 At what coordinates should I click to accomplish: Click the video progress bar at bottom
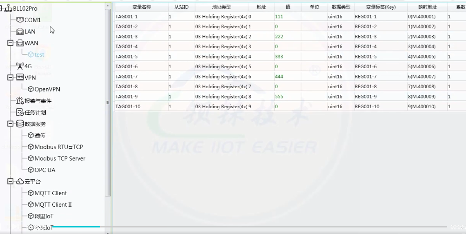click(245, 227)
